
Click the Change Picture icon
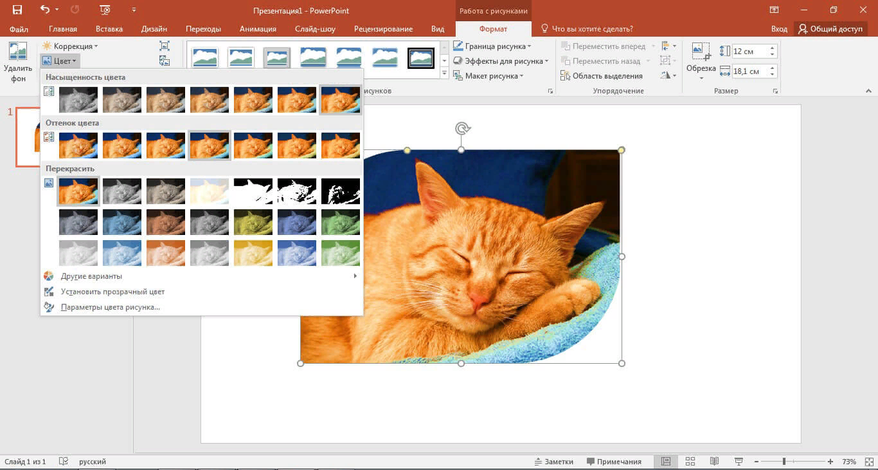coord(165,61)
